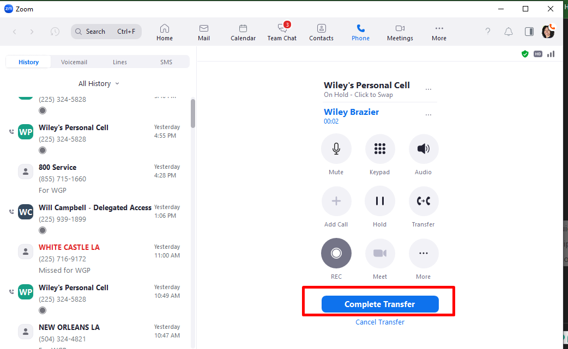Image resolution: width=568 pixels, height=349 pixels.
Task: Put the current call on Hold
Action: [380, 201]
